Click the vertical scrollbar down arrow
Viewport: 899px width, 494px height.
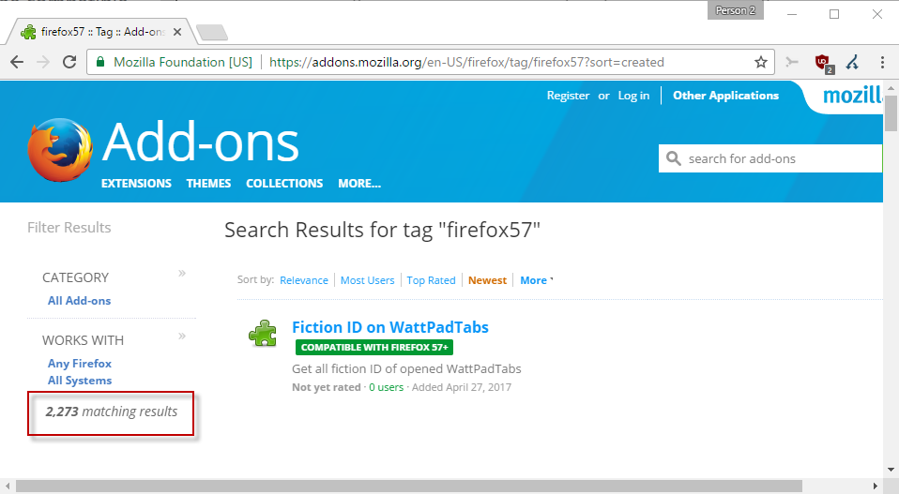(891, 470)
